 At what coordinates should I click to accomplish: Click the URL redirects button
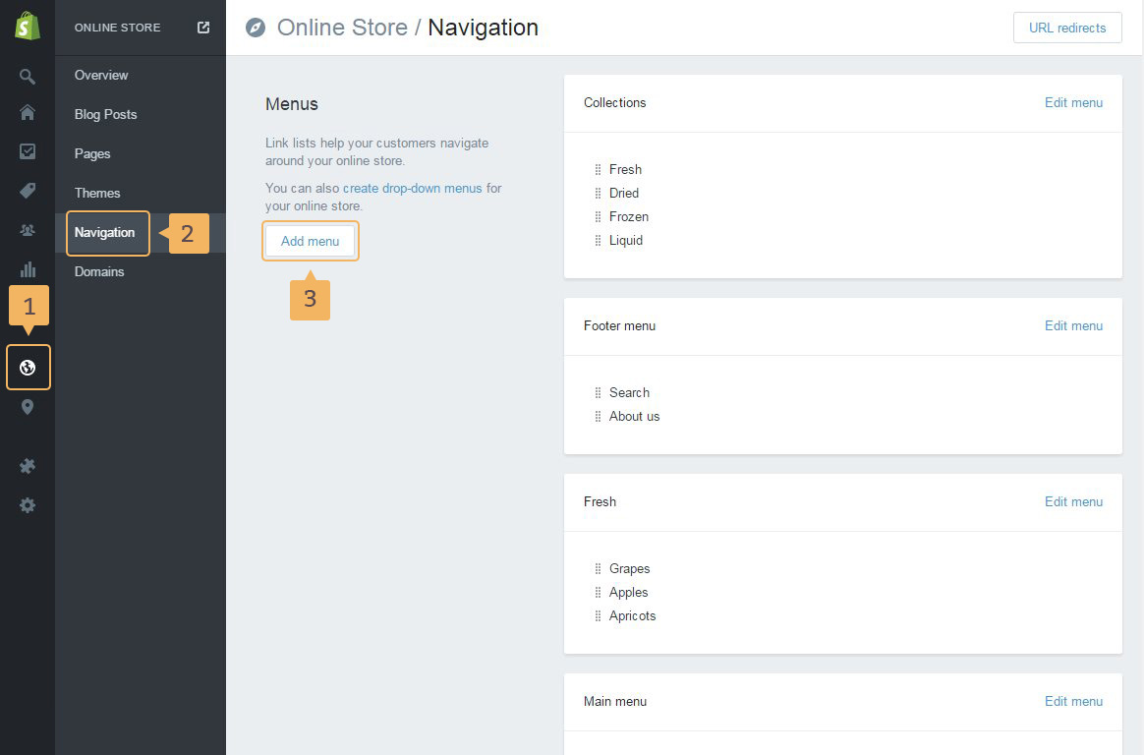(1067, 28)
